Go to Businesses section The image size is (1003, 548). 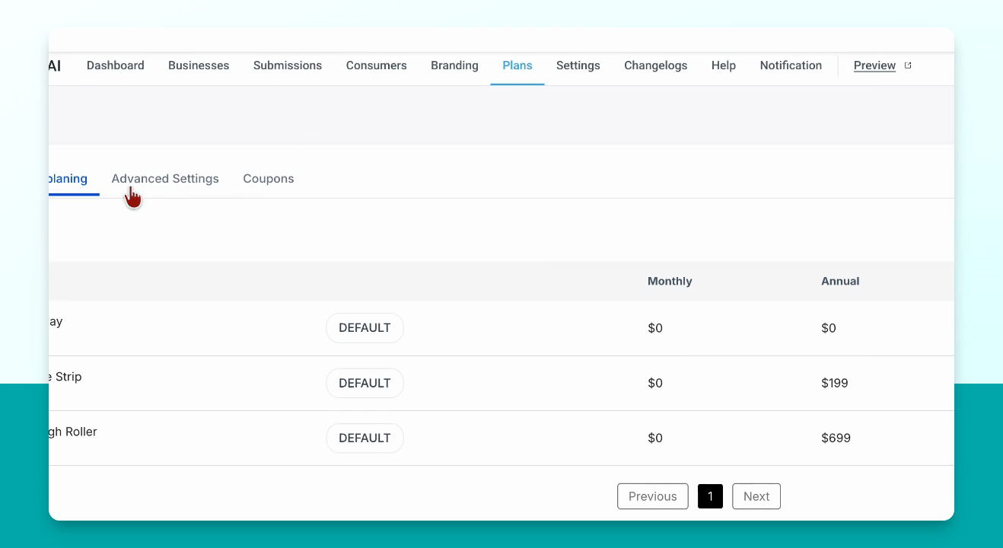tap(199, 65)
